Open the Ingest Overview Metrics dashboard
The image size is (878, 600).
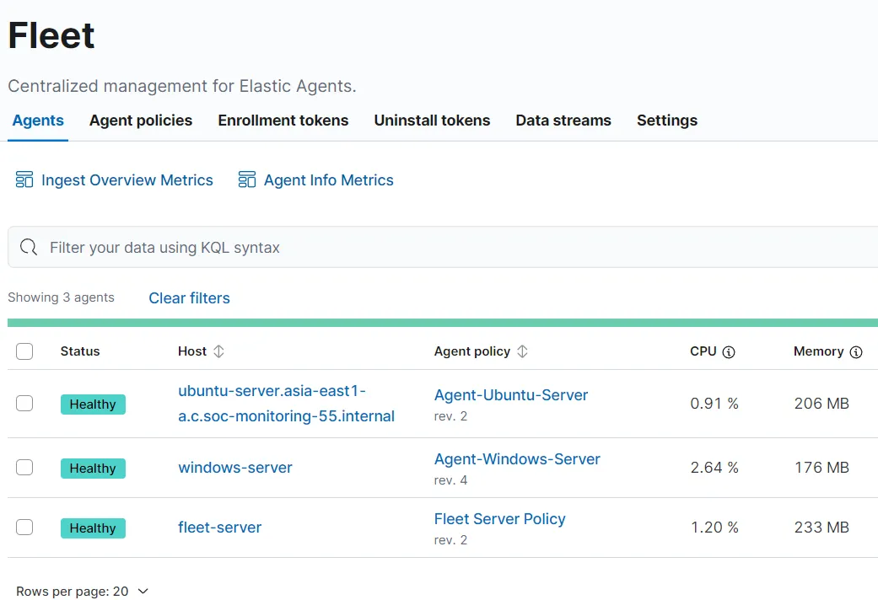tap(114, 179)
